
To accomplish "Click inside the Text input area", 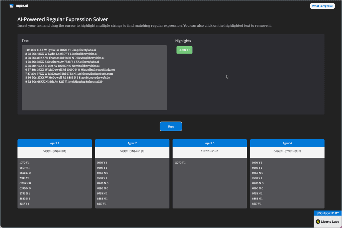I will point(94,97).
